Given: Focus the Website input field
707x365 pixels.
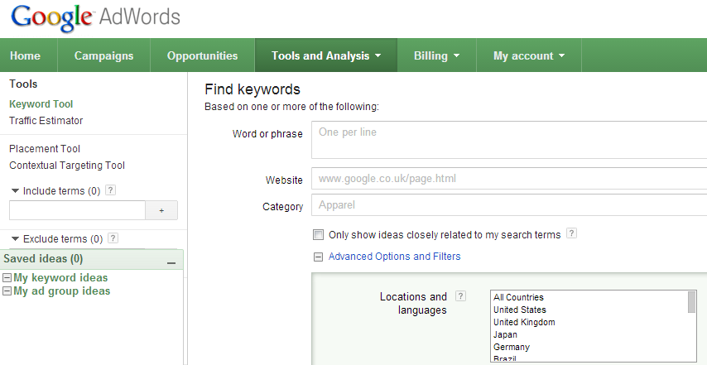Looking at the screenshot, I should tap(509, 179).
